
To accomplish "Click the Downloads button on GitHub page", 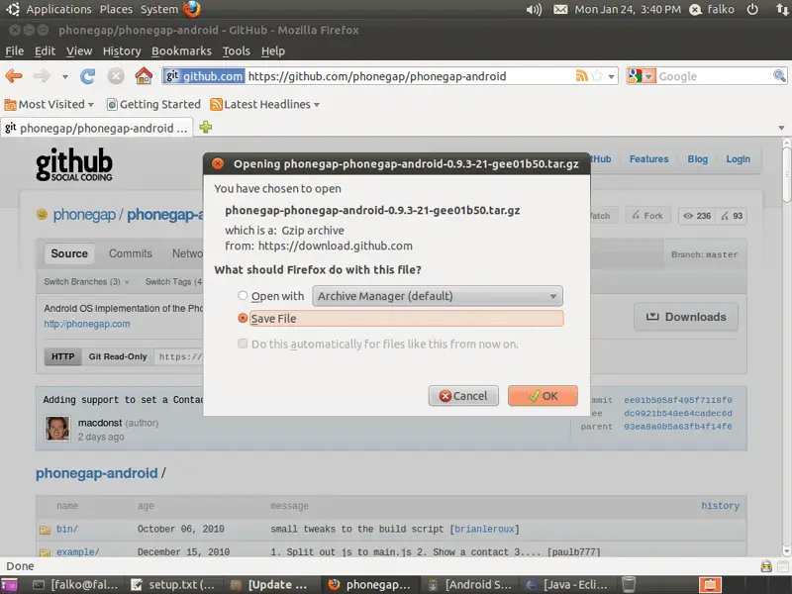I will coord(686,317).
